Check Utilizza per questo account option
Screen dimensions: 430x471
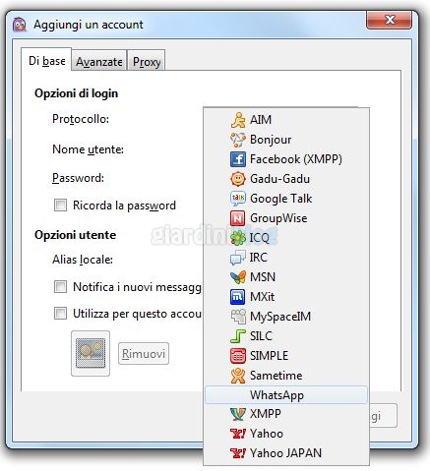click(x=60, y=313)
